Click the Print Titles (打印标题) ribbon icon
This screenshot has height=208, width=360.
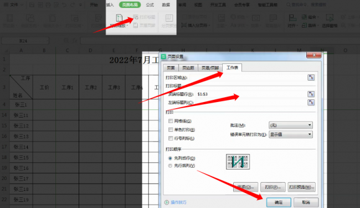tap(144, 17)
